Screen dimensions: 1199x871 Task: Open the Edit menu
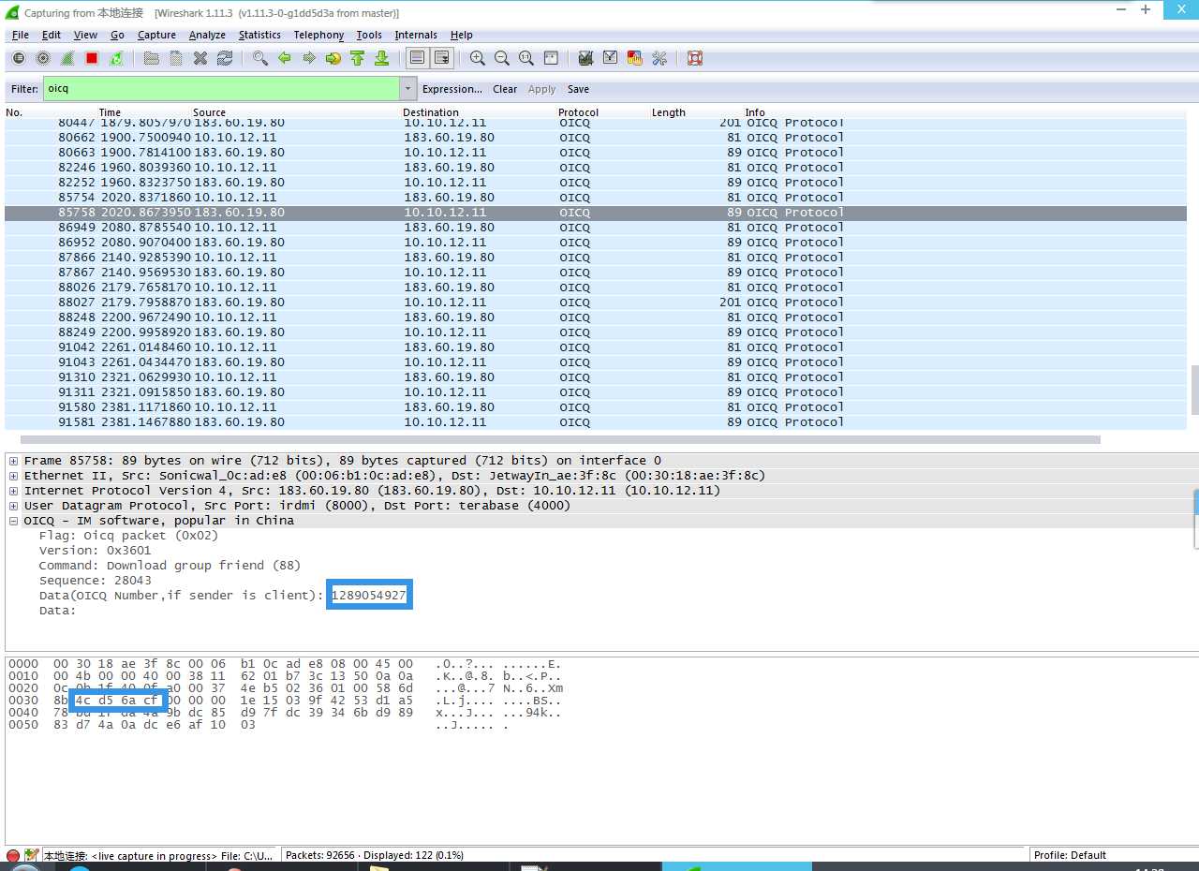click(x=52, y=35)
